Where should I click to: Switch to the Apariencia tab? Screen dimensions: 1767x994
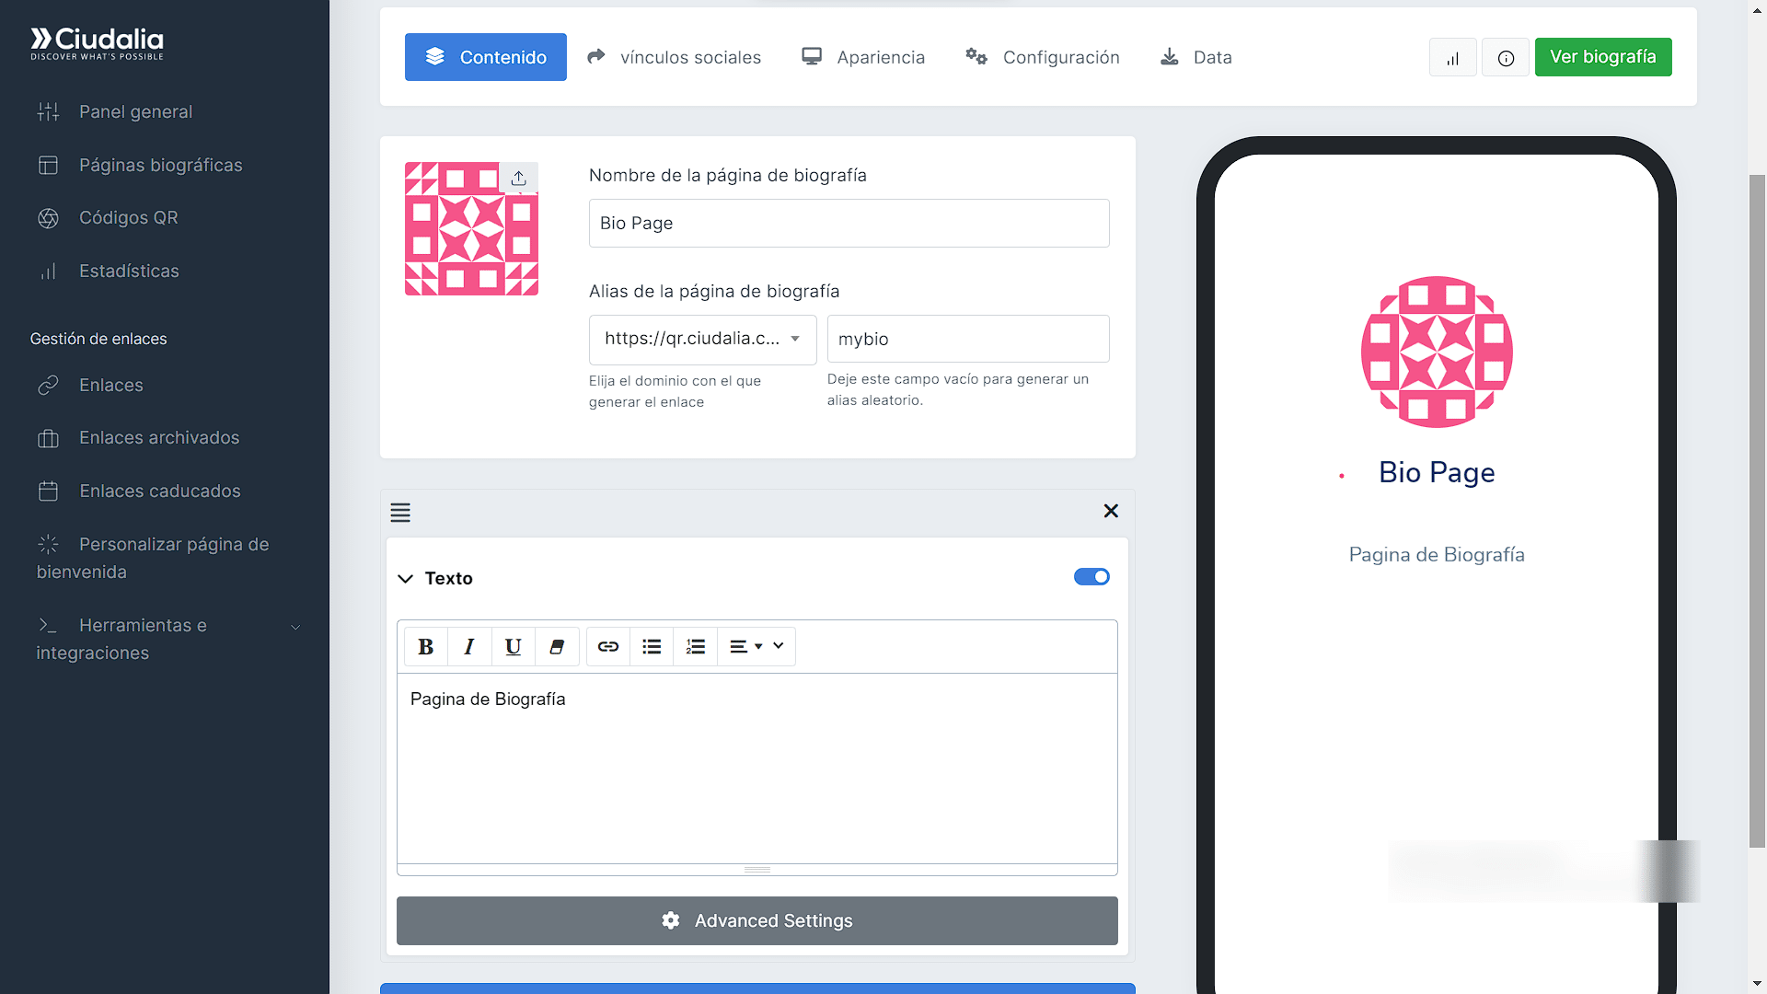tap(862, 57)
